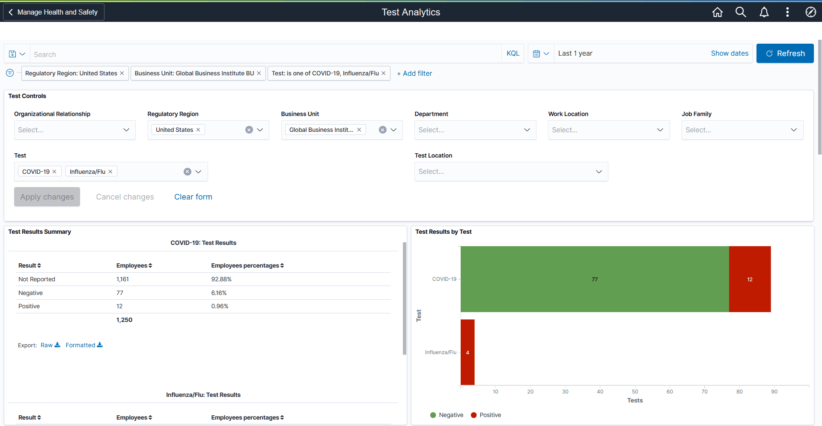Click the Clear form link
Screen dimensions: 822x426
(x=193, y=197)
